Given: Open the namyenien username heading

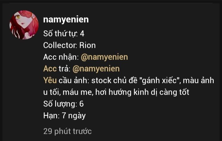Looking at the screenshot, I should click(66, 19).
